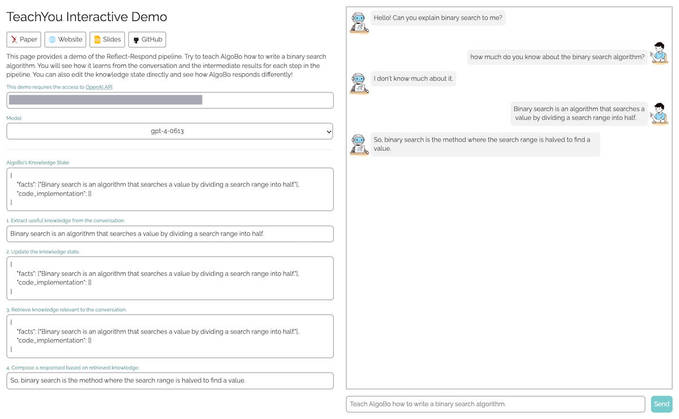Open the GitHub link button
The width and height of the screenshot is (679, 419).
(147, 40)
